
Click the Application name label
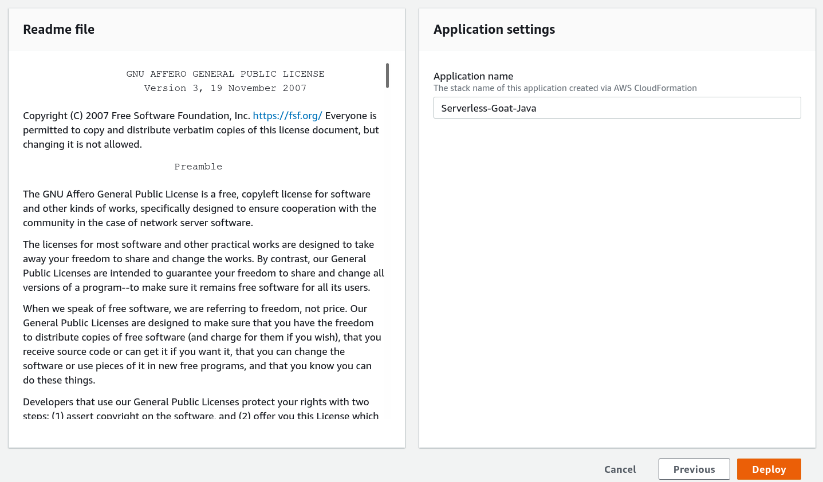click(473, 76)
